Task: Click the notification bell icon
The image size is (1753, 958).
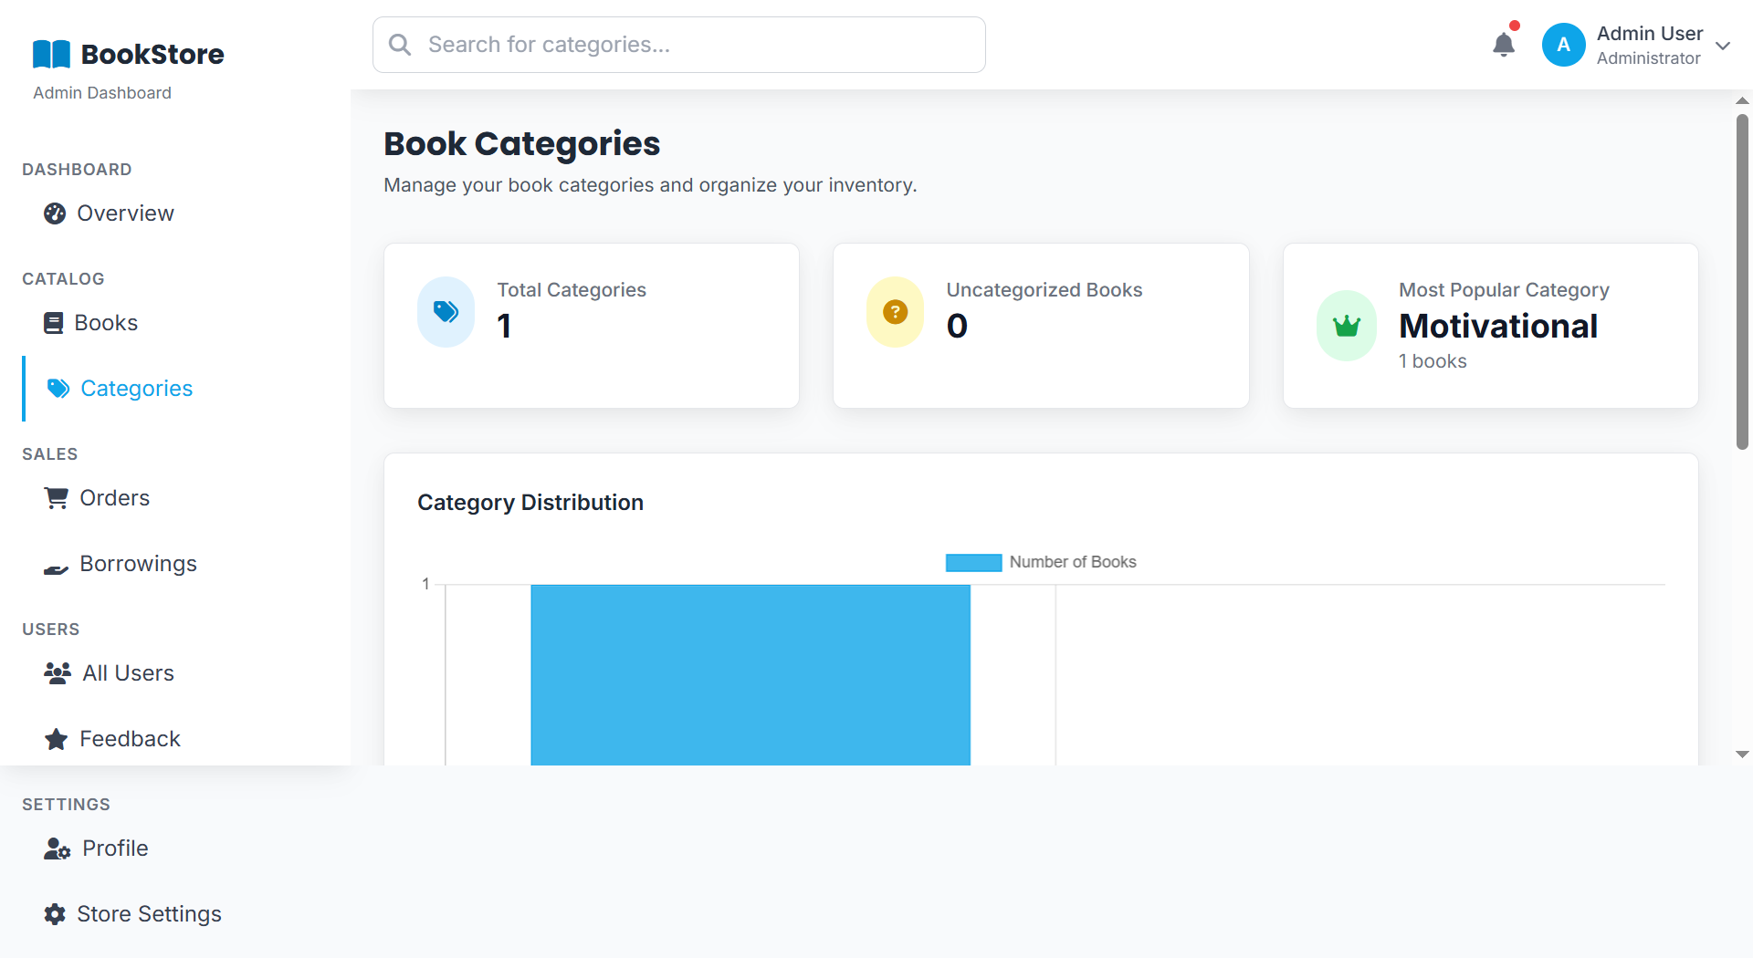Action: (x=1503, y=45)
